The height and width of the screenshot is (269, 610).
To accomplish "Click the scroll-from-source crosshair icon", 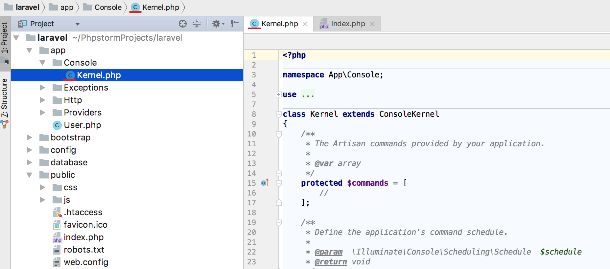I will (x=183, y=24).
